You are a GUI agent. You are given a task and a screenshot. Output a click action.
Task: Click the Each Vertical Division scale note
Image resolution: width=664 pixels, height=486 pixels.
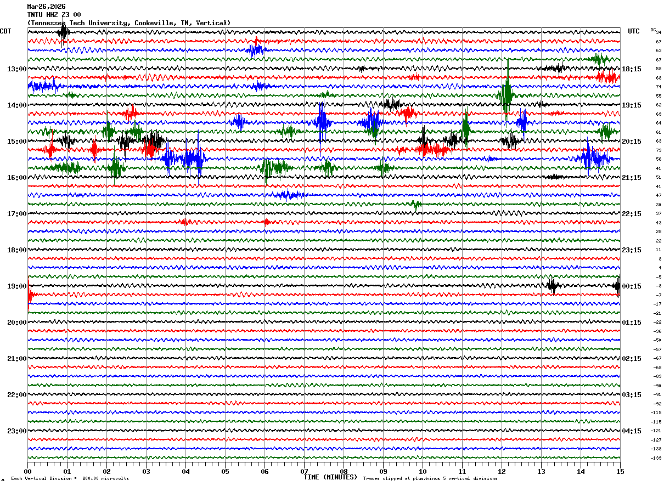tap(70, 479)
